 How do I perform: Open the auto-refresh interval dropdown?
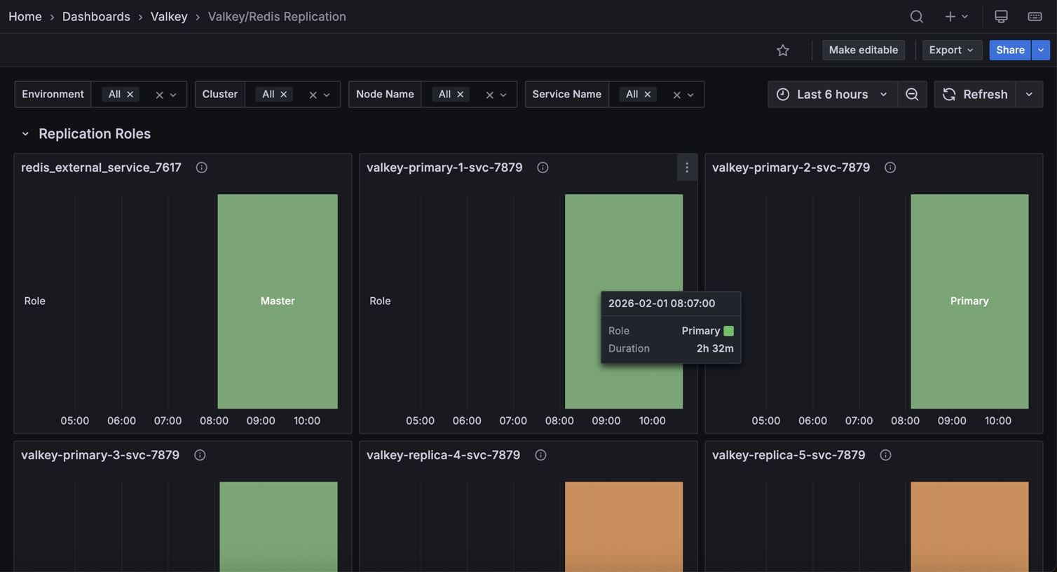[x=1028, y=94]
